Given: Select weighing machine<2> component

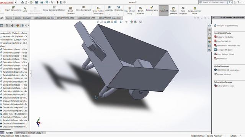Looking at the screenshot, I should pos(14,43).
